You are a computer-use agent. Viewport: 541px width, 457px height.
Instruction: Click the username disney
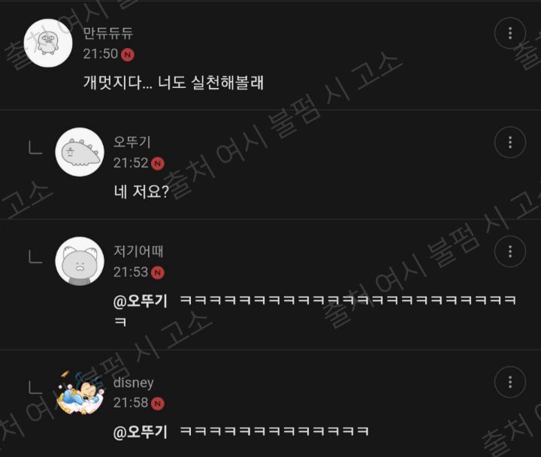134,383
